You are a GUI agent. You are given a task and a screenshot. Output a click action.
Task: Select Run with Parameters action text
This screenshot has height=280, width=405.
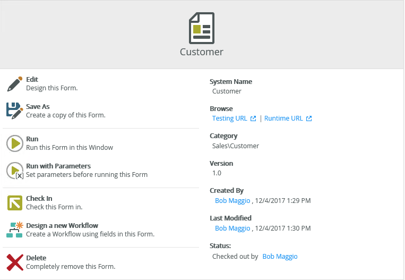pyautogui.click(x=58, y=166)
